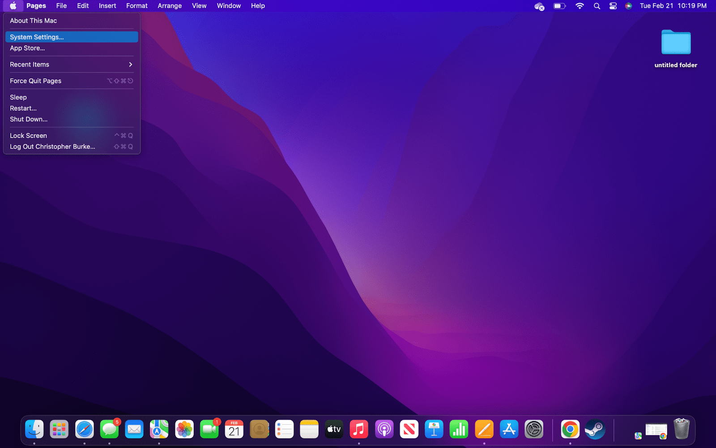Open FaceTime with its unread badge
The image size is (716, 448).
point(209,429)
